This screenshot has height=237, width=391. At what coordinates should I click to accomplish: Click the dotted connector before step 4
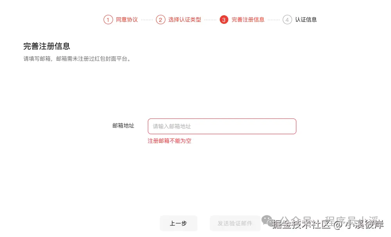[274, 19]
